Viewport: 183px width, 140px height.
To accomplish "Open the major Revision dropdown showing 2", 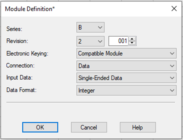I will point(90,41).
